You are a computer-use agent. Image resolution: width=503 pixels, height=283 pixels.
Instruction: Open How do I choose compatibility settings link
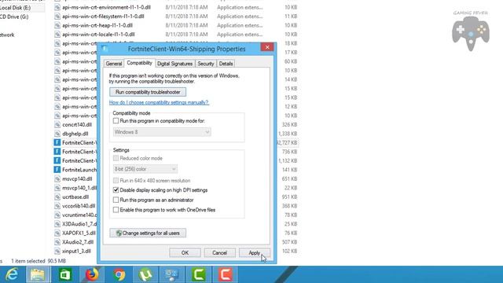click(x=159, y=102)
